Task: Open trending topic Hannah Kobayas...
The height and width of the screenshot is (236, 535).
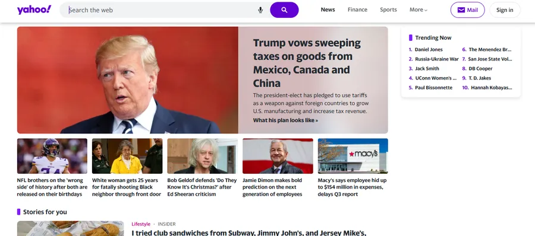Action: [x=492, y=88]
